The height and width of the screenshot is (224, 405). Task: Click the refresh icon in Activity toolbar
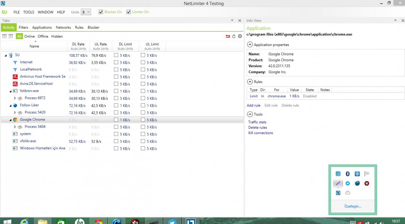pos(234,36)
